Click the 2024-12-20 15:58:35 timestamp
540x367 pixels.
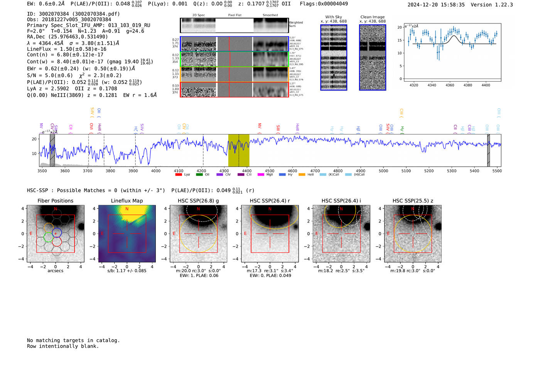(x=436, y=5)
